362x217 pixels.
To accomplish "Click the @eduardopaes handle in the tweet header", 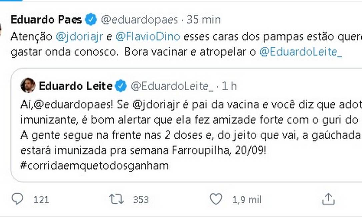I will (139, 20).
